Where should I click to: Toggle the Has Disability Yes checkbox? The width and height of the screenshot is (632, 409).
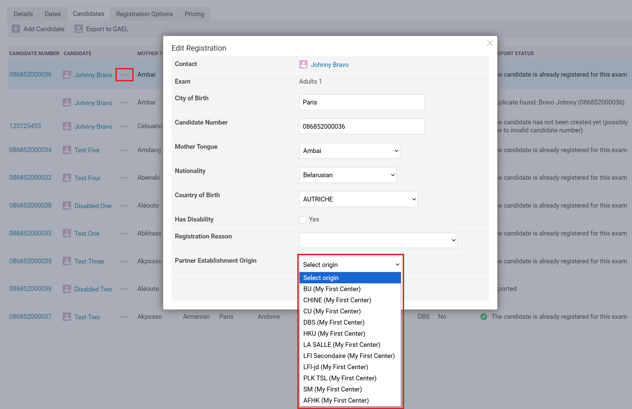coord(303,220)
